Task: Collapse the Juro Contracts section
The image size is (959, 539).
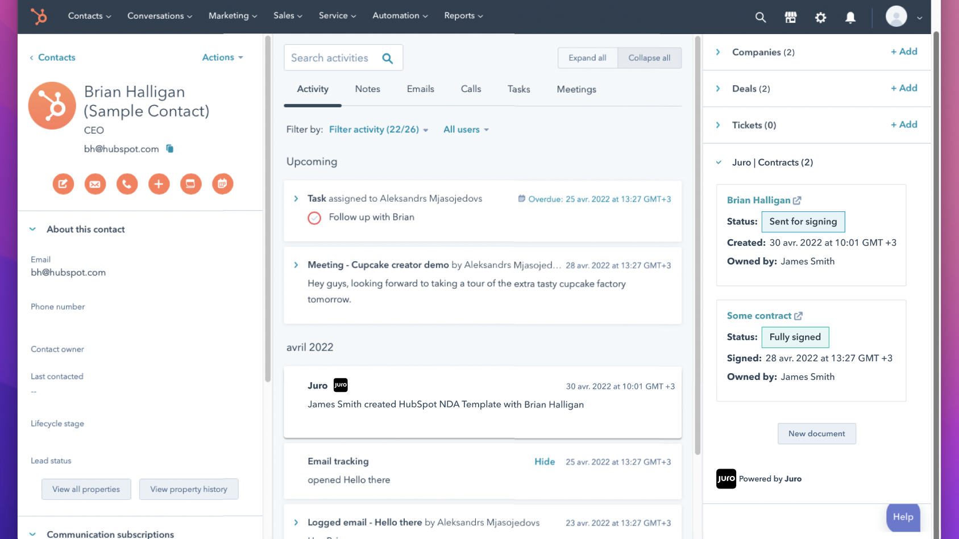Action: tap(718, 162)
